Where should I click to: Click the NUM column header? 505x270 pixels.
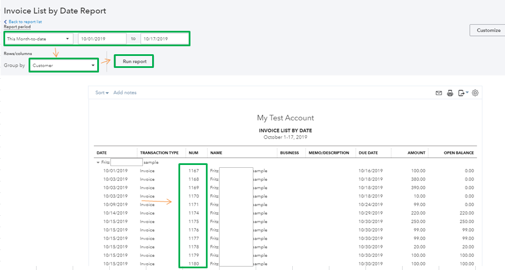193,153
